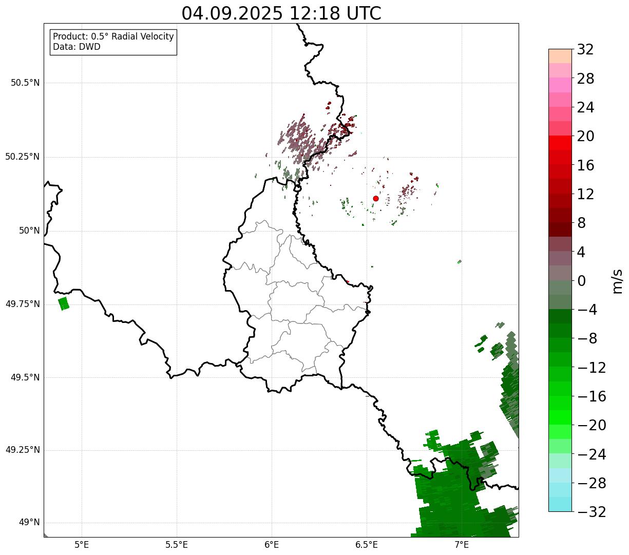The image size is (629, 555).
Task: Click the 5.5°E longitude label
Action: pos(177,545)
